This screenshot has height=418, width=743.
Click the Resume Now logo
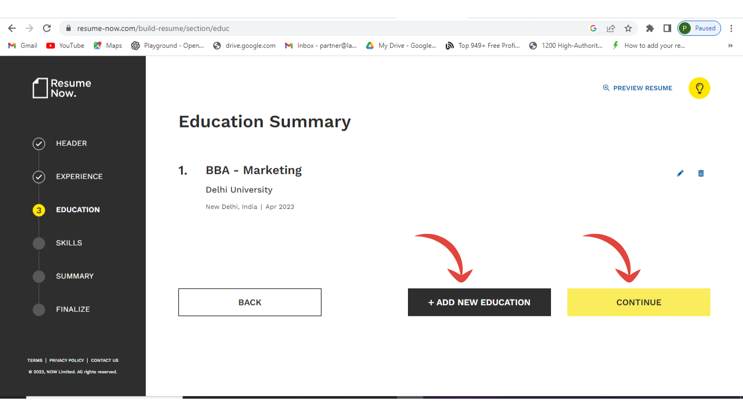click(62, 88)
